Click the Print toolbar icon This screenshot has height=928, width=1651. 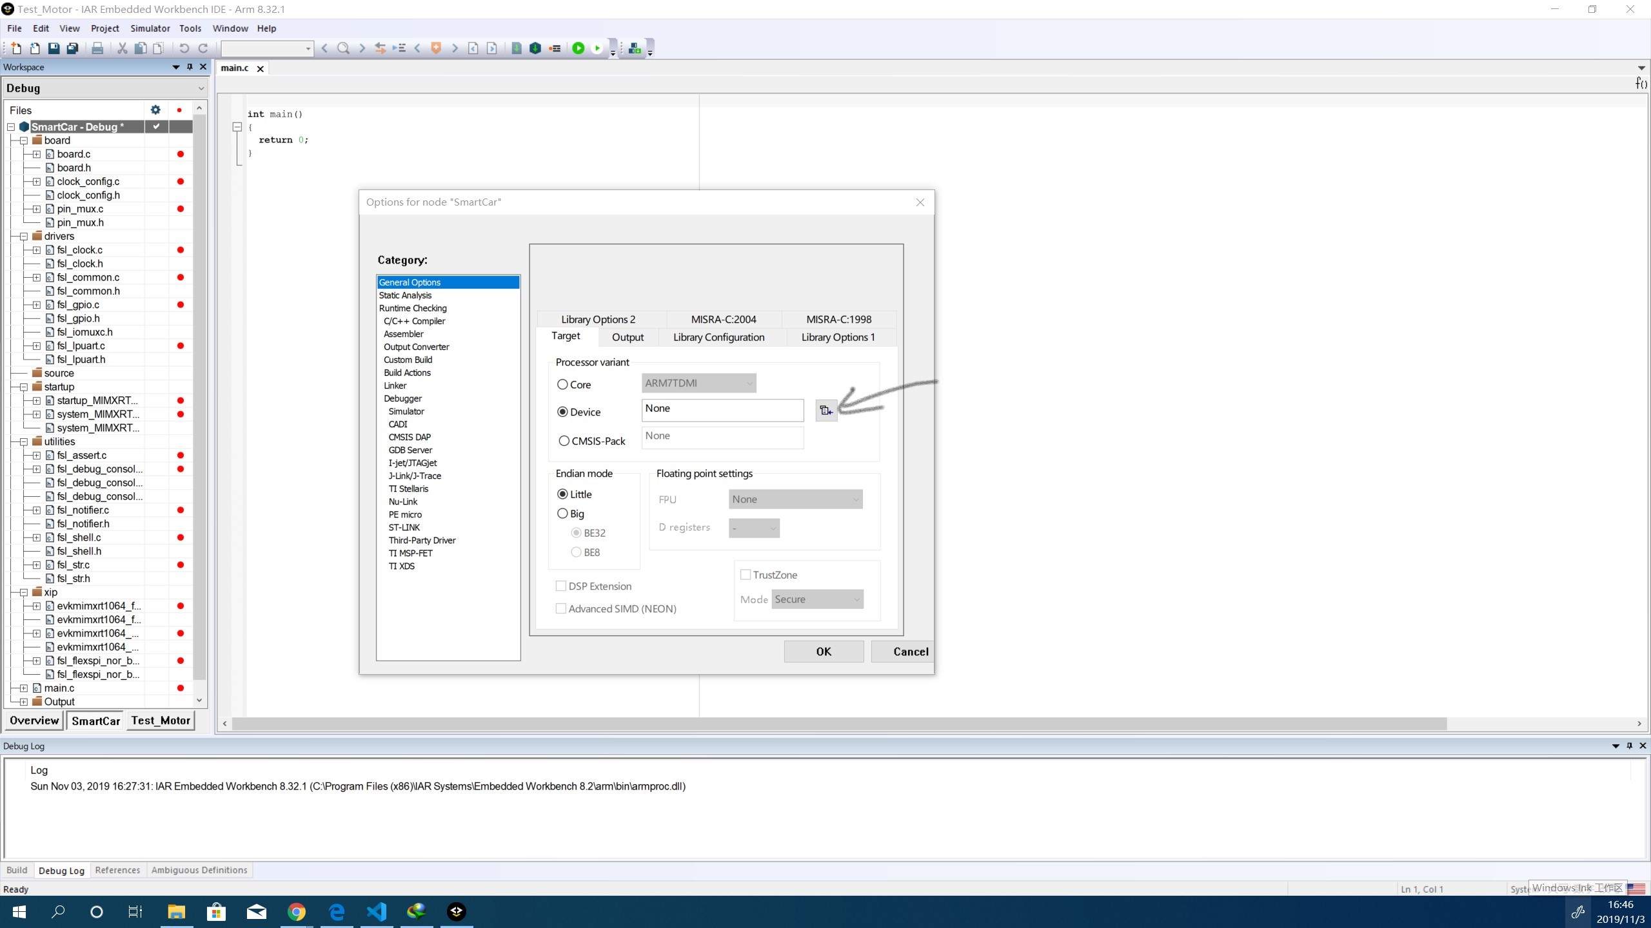pyautogui.click(x=97, y=48)
